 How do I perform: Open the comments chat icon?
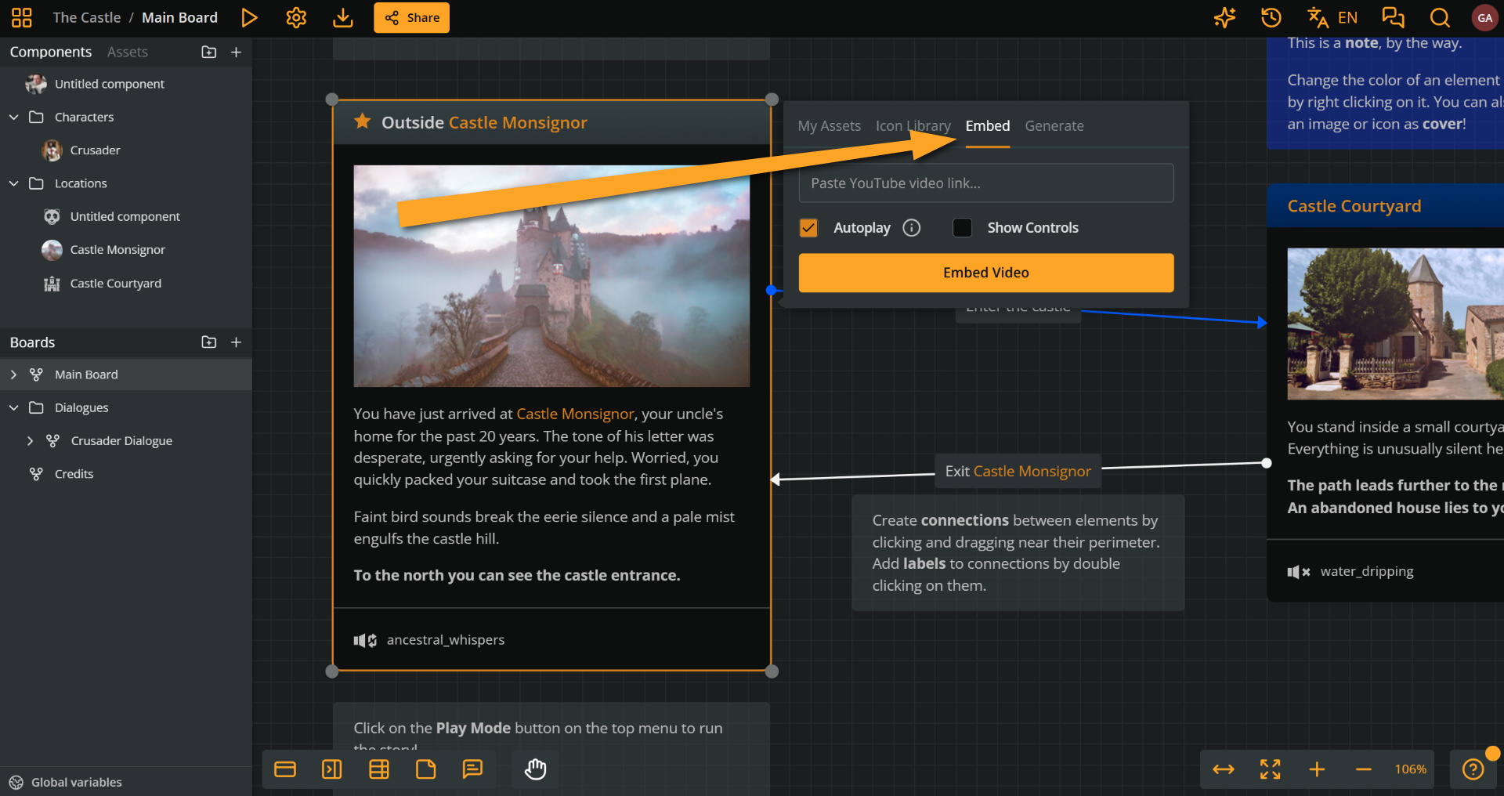1393,17
